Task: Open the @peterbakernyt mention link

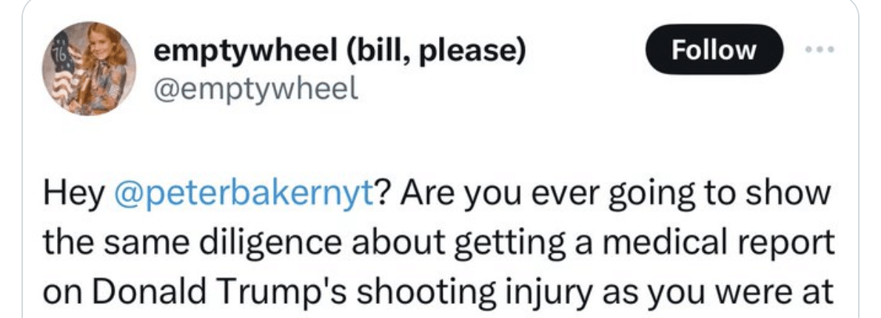Action: click(x=243, y=194)
